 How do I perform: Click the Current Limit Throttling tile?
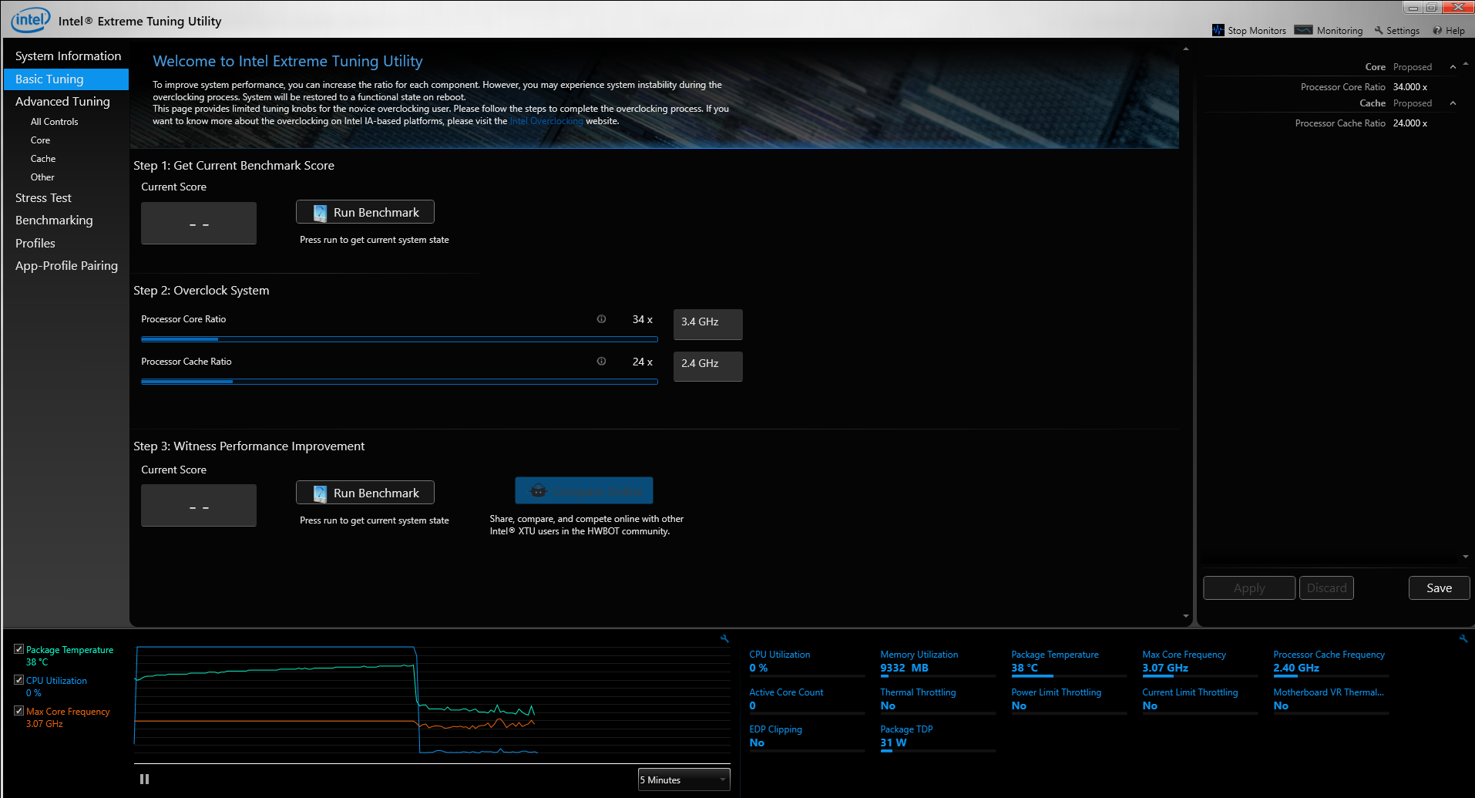1199,700
